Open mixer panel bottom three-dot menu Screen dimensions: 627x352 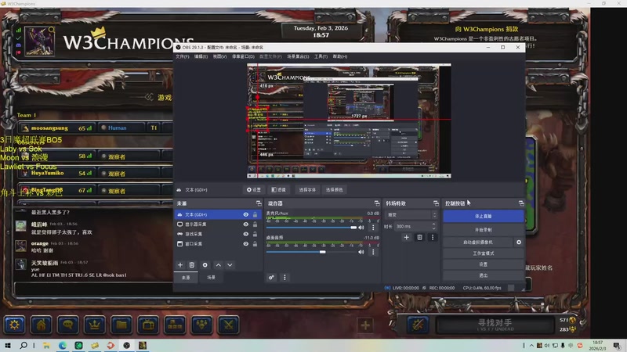[x=285, y=278]
